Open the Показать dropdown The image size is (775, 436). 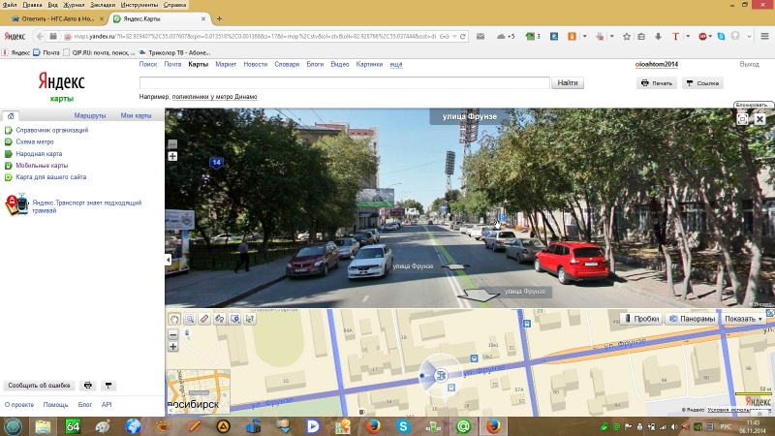[743, 319]
